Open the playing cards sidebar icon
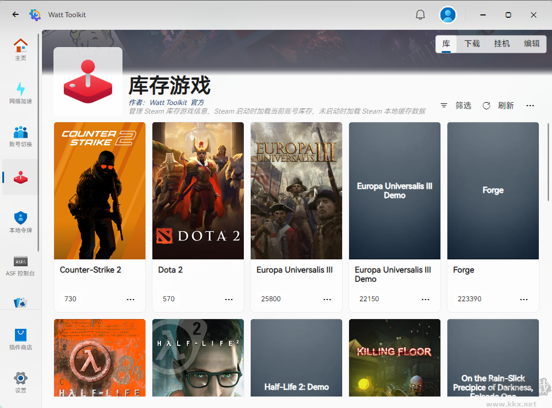The image size is (552, 408). (x=21, y=302)
